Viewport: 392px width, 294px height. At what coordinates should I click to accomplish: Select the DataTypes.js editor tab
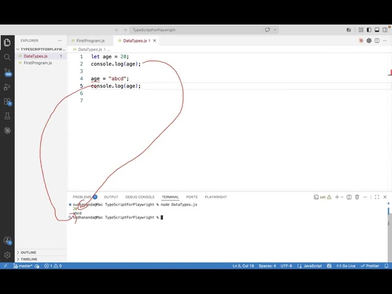pyautogui.click(x=135, y=41)
